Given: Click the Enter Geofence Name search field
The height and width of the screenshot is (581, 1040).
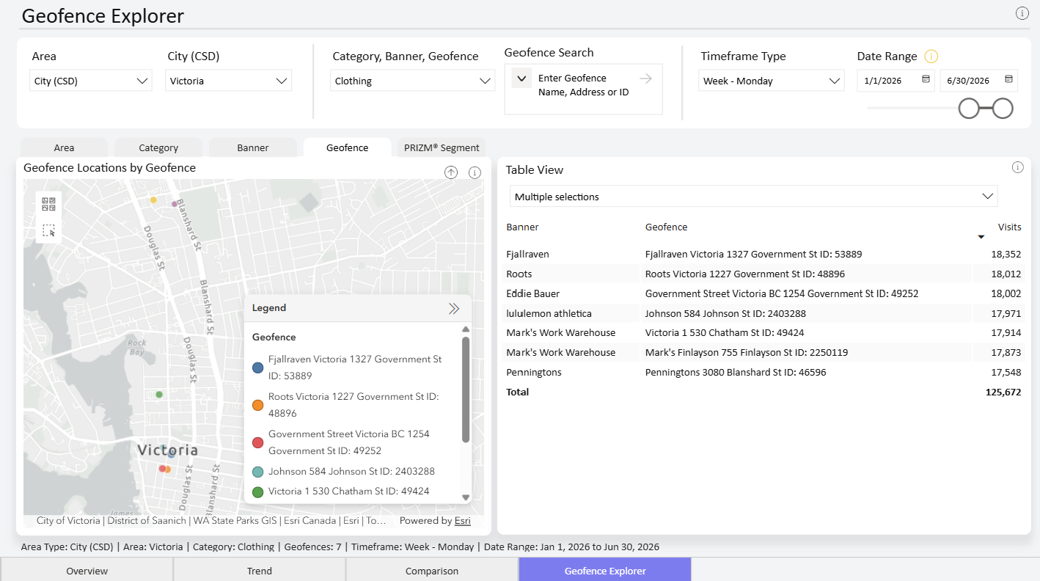Looking at the screenshot, I should pyautogui.click(x=583, y=85).
